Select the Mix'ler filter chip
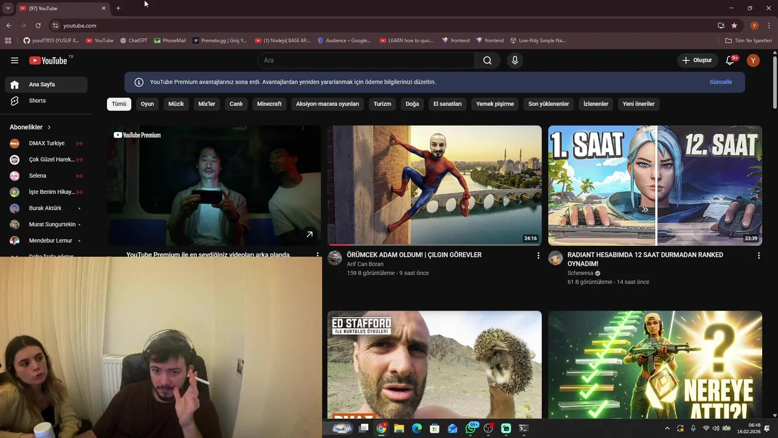The width and height of the screenshot is (778, 438). click(207, 104)
